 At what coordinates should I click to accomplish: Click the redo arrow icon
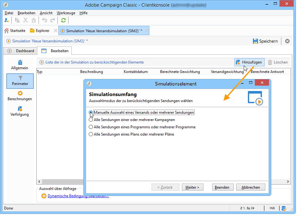(53, 20)
